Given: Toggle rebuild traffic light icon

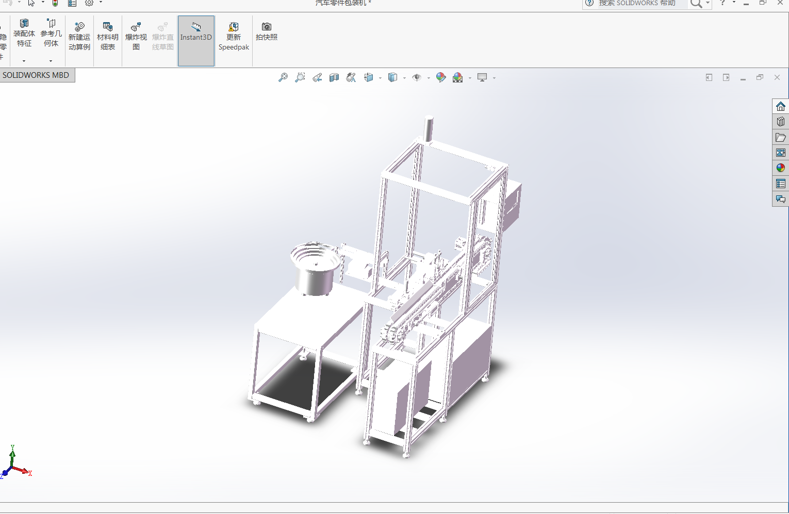Looking at the screenshot, I should point(55,3).
